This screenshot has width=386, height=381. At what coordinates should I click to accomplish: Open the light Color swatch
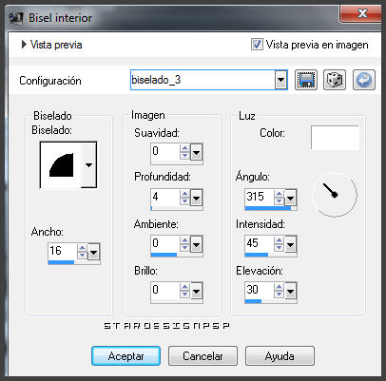pos(335,138)
